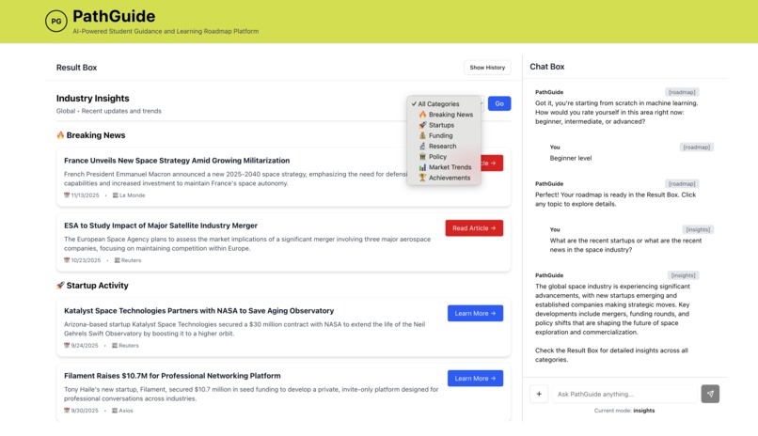This screenshot has width=758, height=436.
Task: Click source icon next to Reuters on ESA card
Action: (x=117, y=260)
